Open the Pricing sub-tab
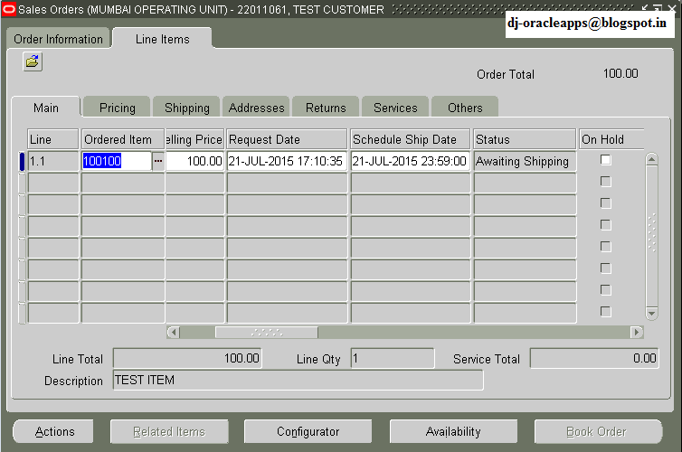 117,108
